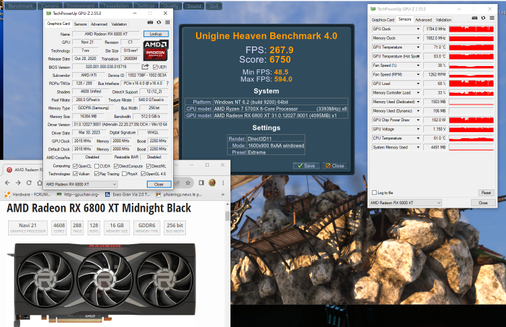Toggle PhysX checkbox
This screenshot has width=506, height=327.
tap(124, 174)
